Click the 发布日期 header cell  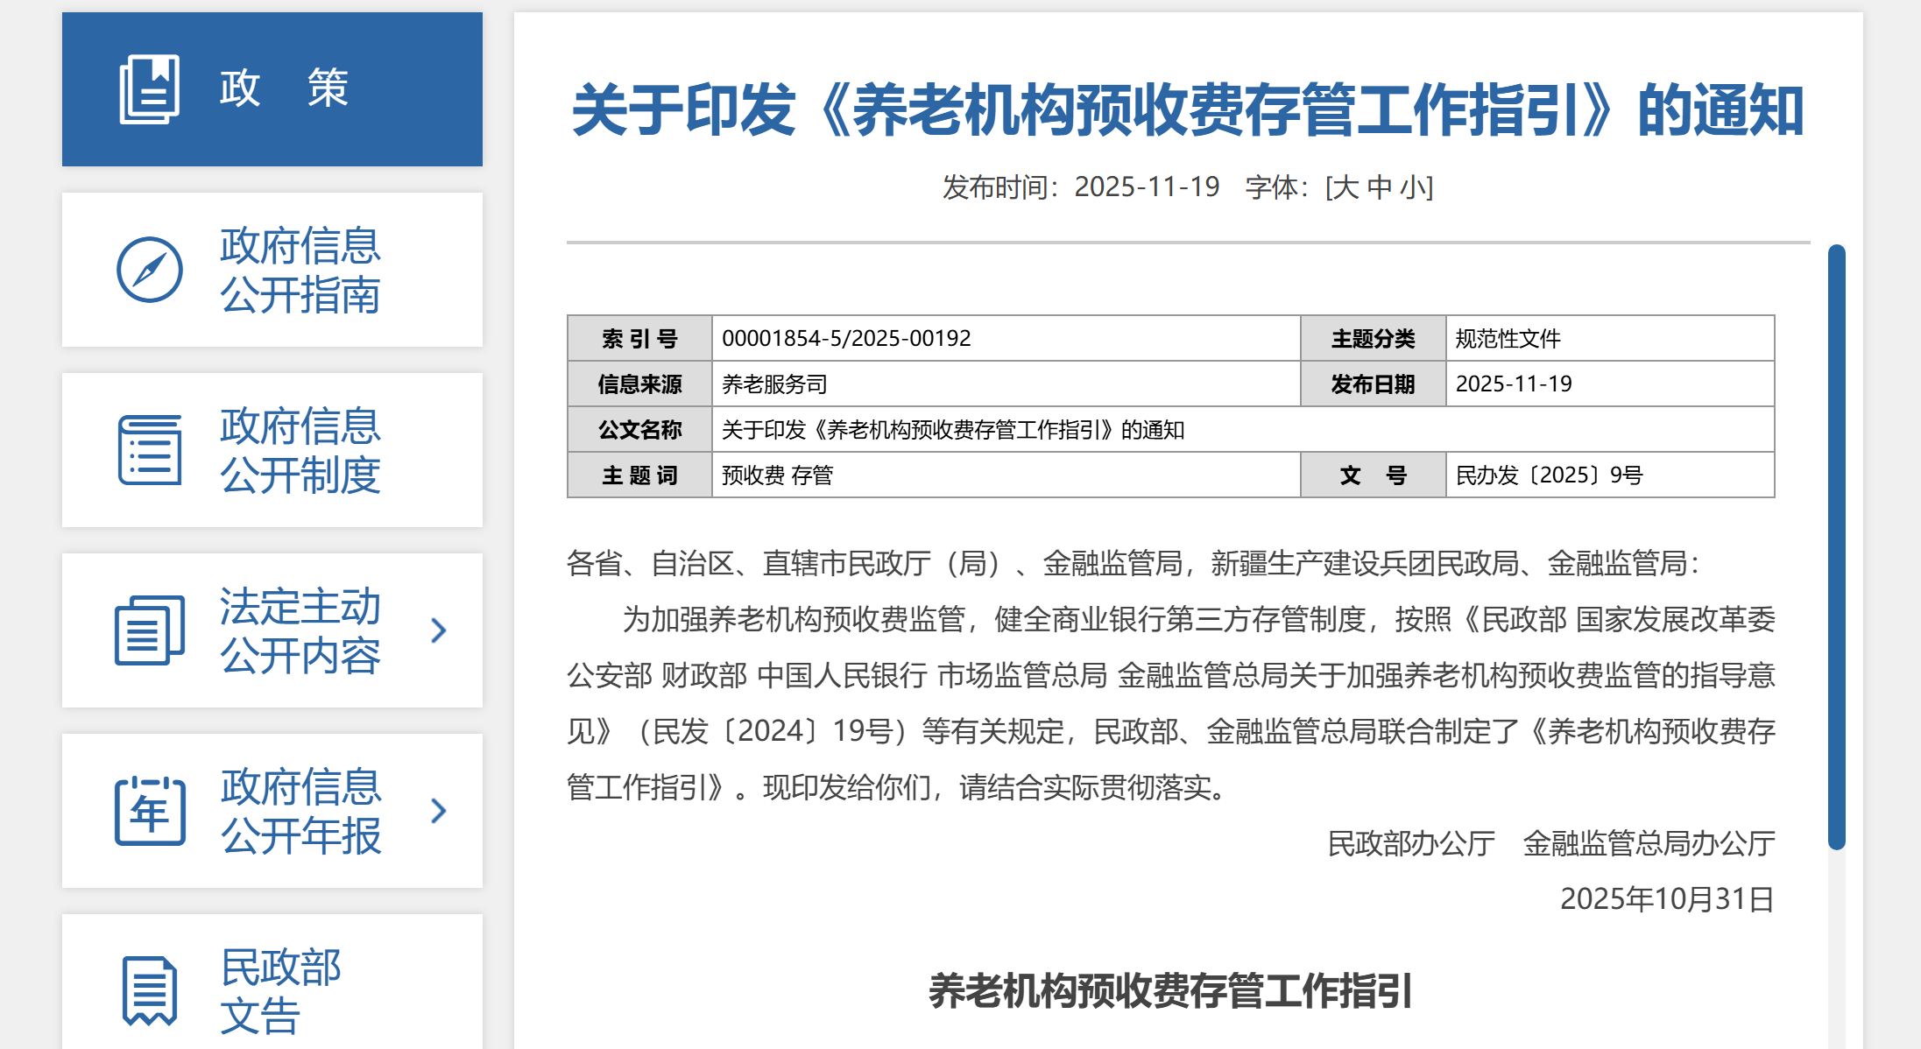1373,384
